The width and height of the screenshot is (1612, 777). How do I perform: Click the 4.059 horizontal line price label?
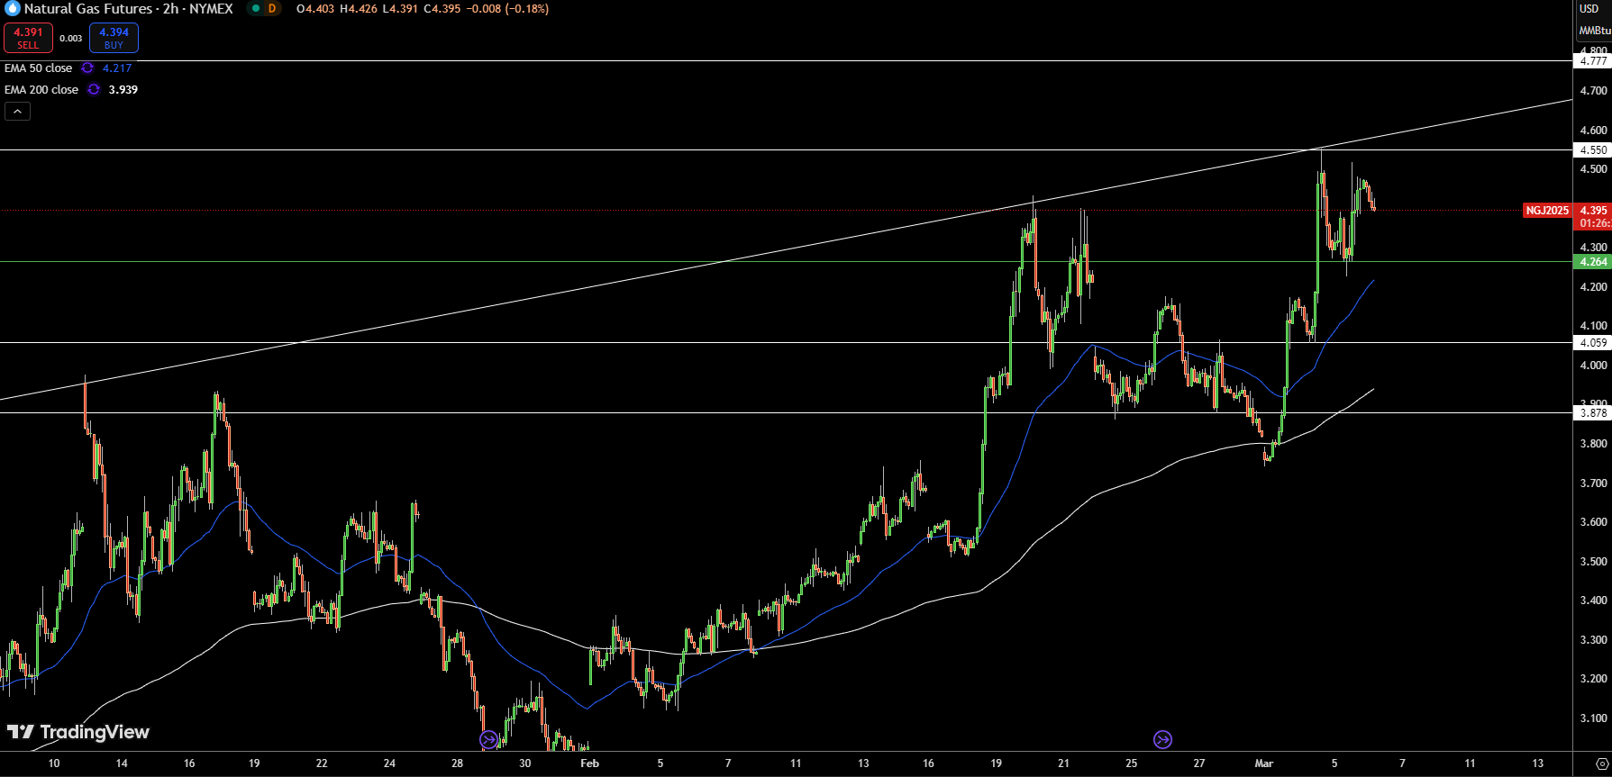tap(1593, 343)
